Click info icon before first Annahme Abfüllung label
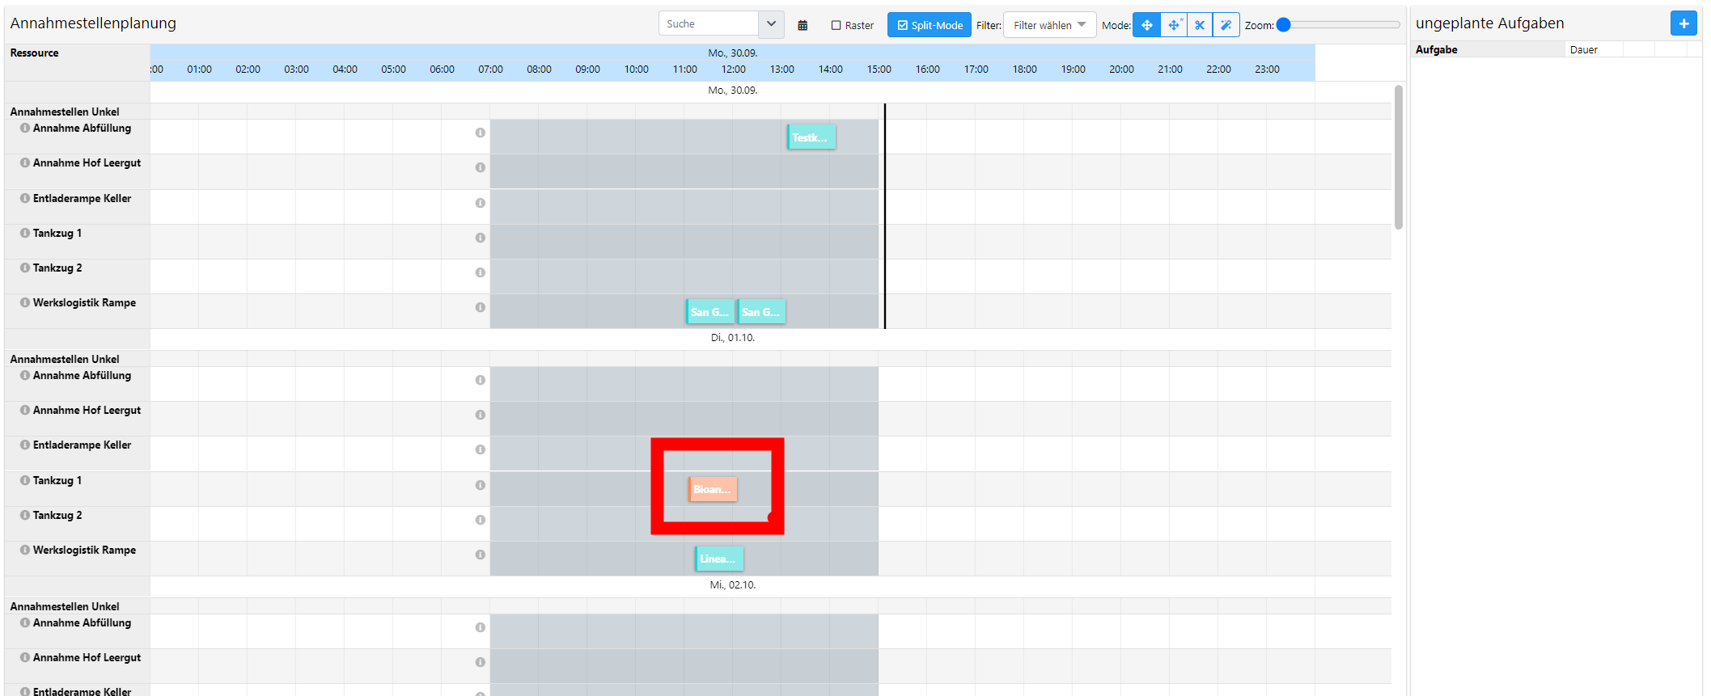The width and height of the screenshot is (1711, 696). pyautogui.click(x=25, y=128)
